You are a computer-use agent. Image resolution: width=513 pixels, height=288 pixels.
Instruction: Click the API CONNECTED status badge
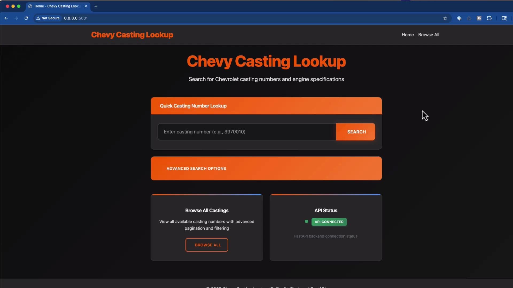pos(329,222)
